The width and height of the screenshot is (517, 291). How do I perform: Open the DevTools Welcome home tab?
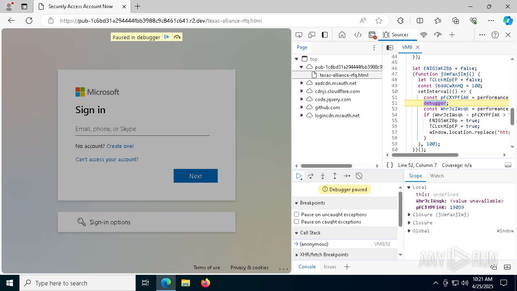342,35
